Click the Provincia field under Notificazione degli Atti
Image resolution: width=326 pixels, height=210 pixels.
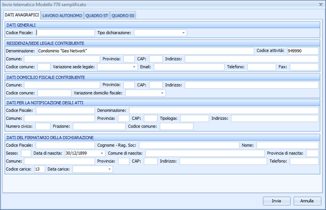[124, 118]
